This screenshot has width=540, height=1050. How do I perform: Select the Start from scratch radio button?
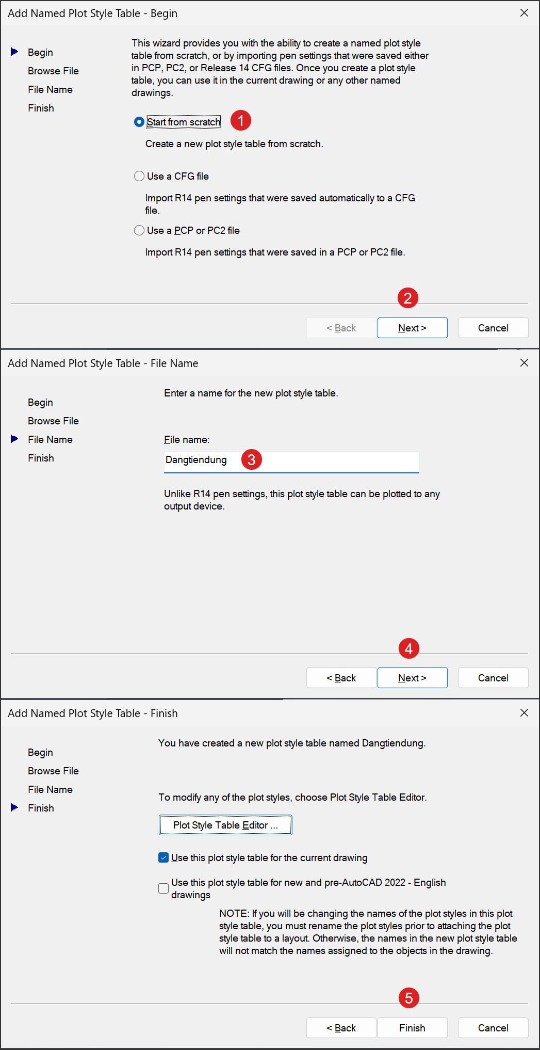click(139, 122)
